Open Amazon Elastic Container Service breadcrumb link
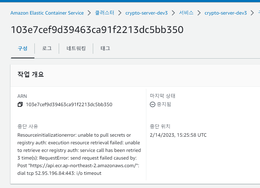260x188 pixels. (47, 13)
